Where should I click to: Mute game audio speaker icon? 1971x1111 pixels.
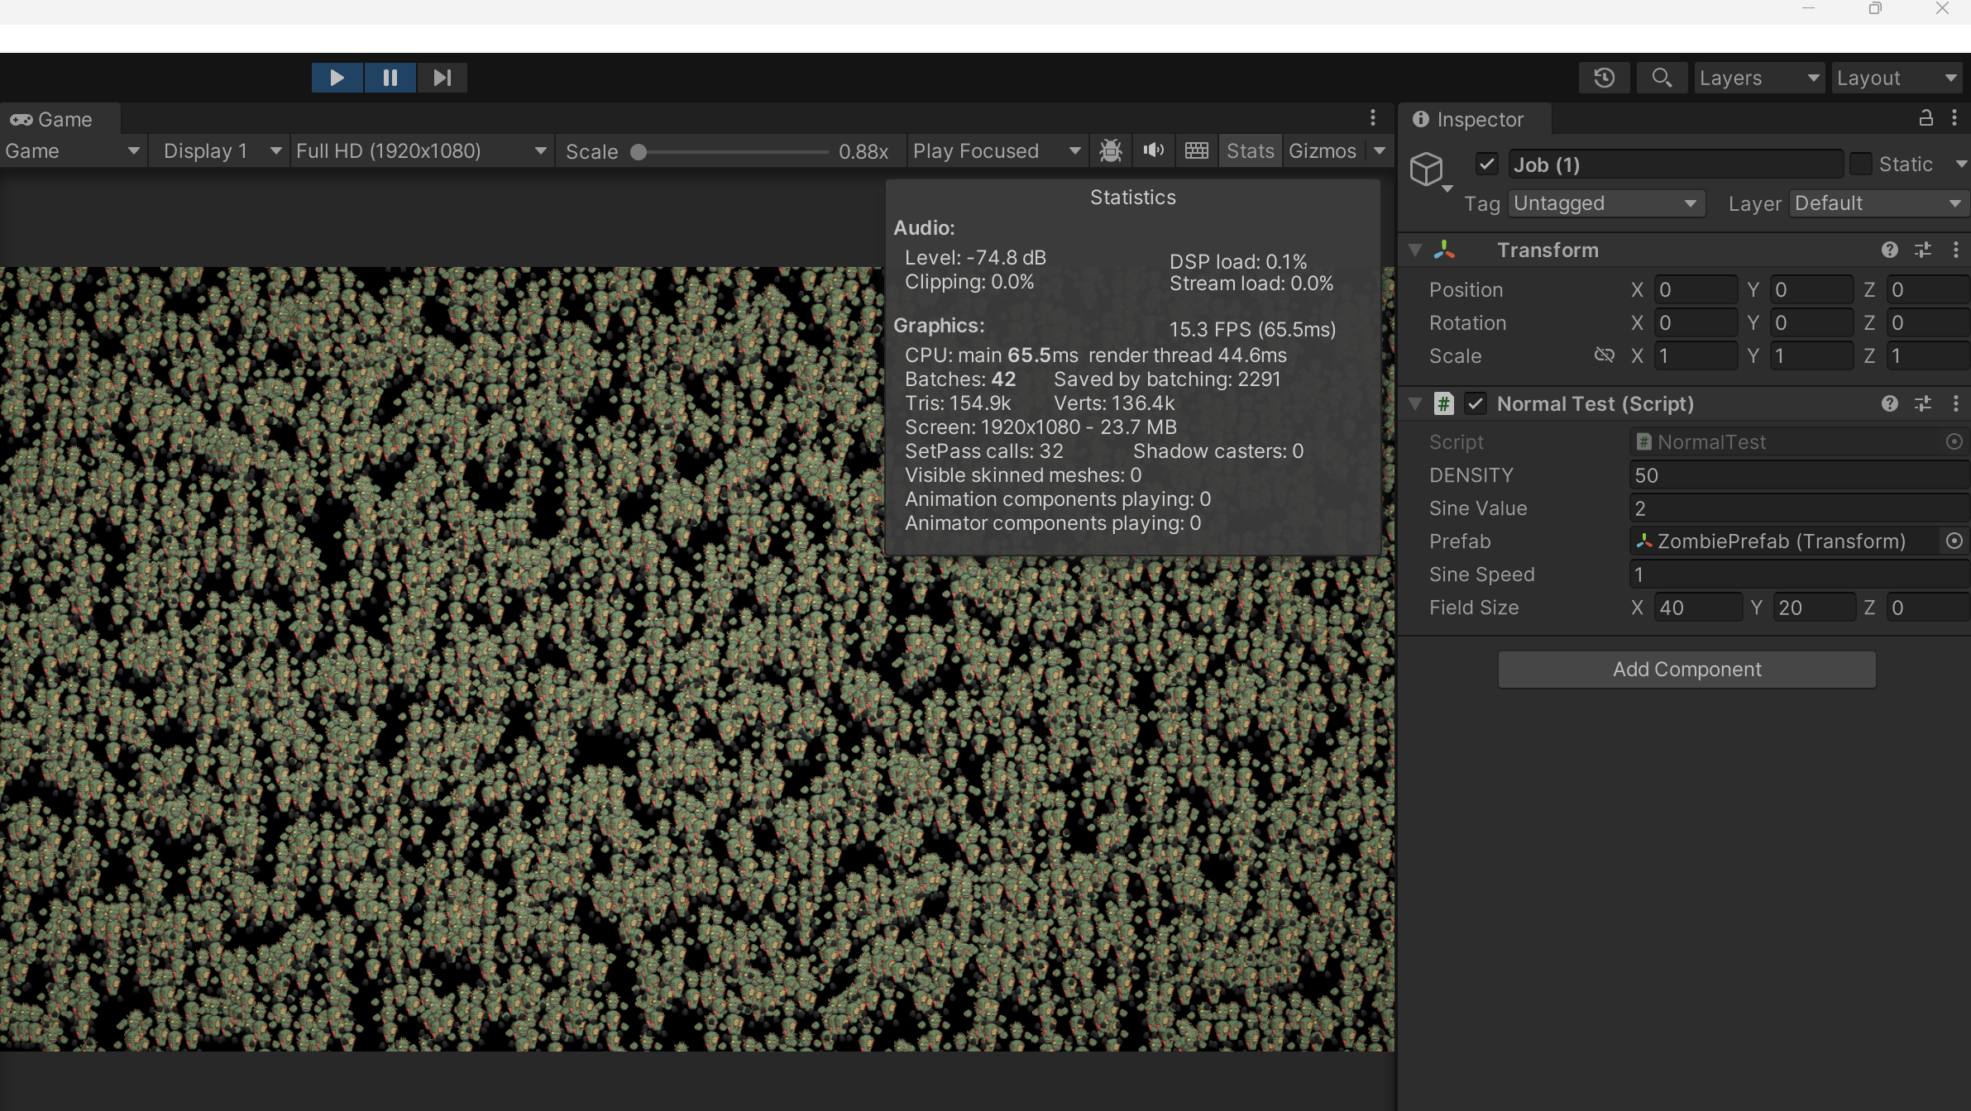(x=1153, y=150)
